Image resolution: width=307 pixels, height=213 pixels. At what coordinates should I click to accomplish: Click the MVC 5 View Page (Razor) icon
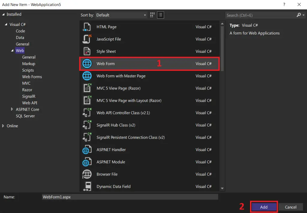pos(87,88)
